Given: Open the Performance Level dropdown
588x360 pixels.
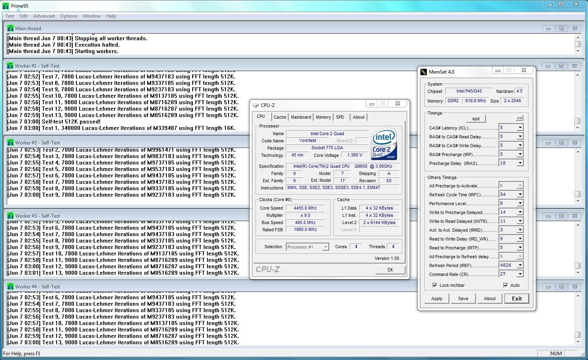Looking at the screenshot, I should [520, 203].
